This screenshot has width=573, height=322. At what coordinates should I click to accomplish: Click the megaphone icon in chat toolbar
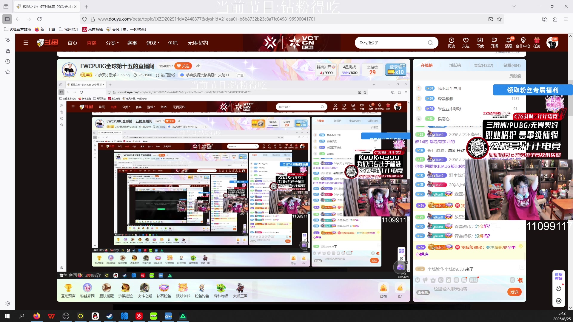pyautogui.click(x=425, y=280)
